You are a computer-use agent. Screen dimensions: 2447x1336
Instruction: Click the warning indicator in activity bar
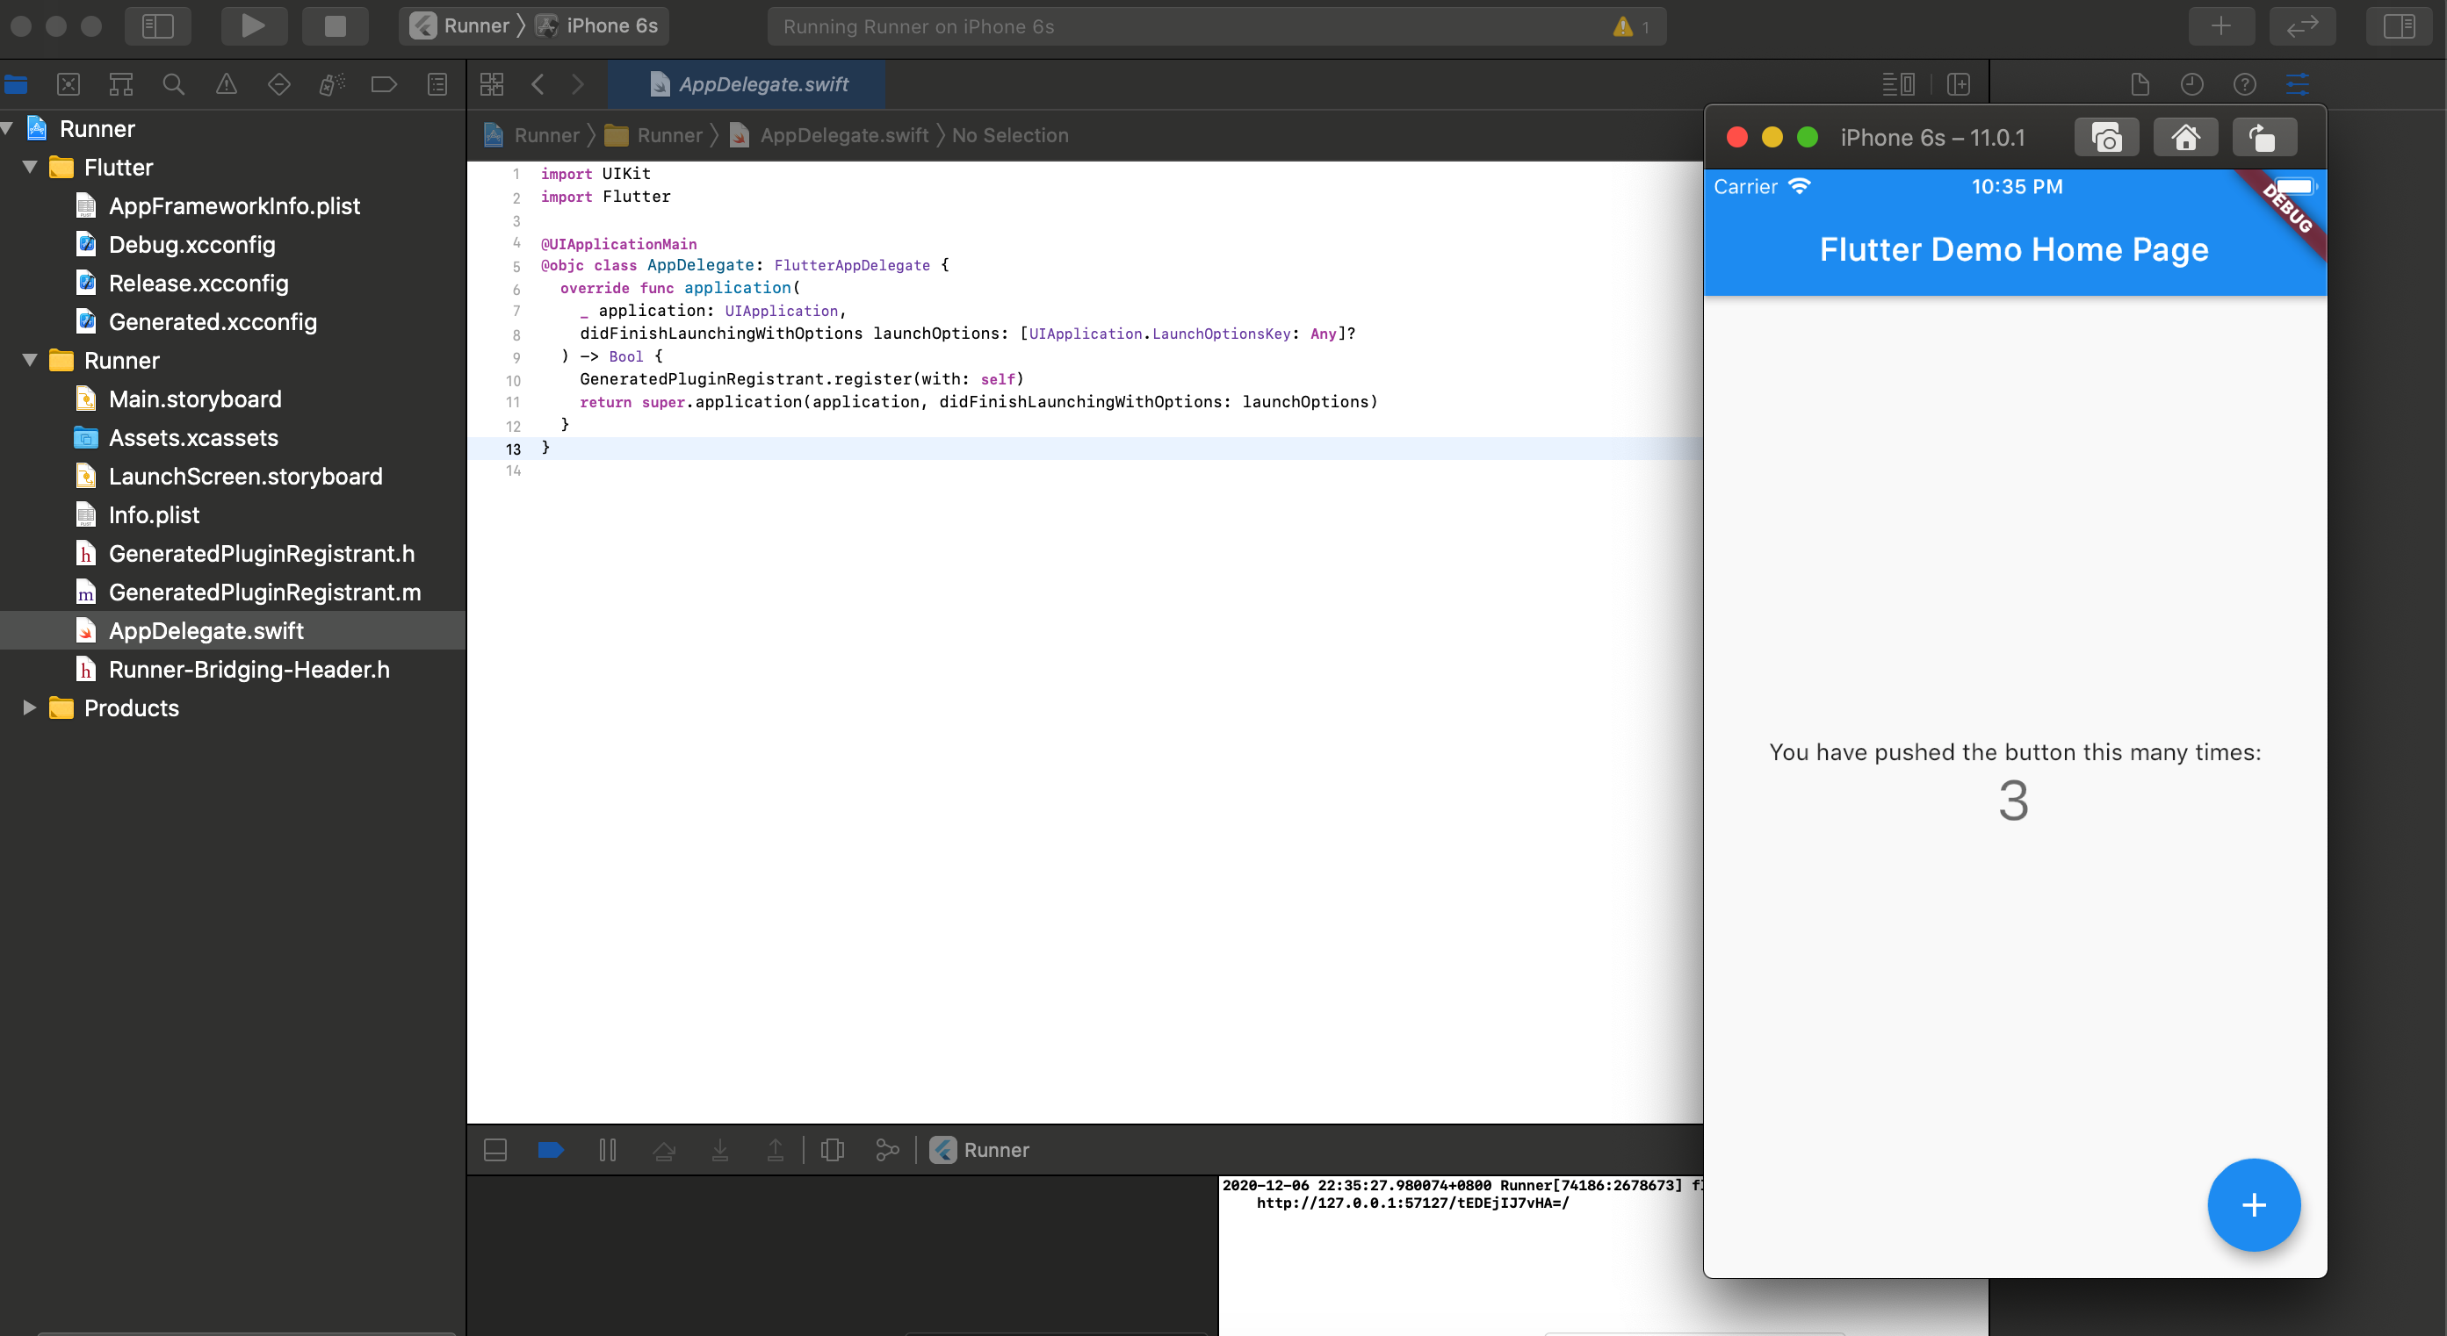[1622, 26]
